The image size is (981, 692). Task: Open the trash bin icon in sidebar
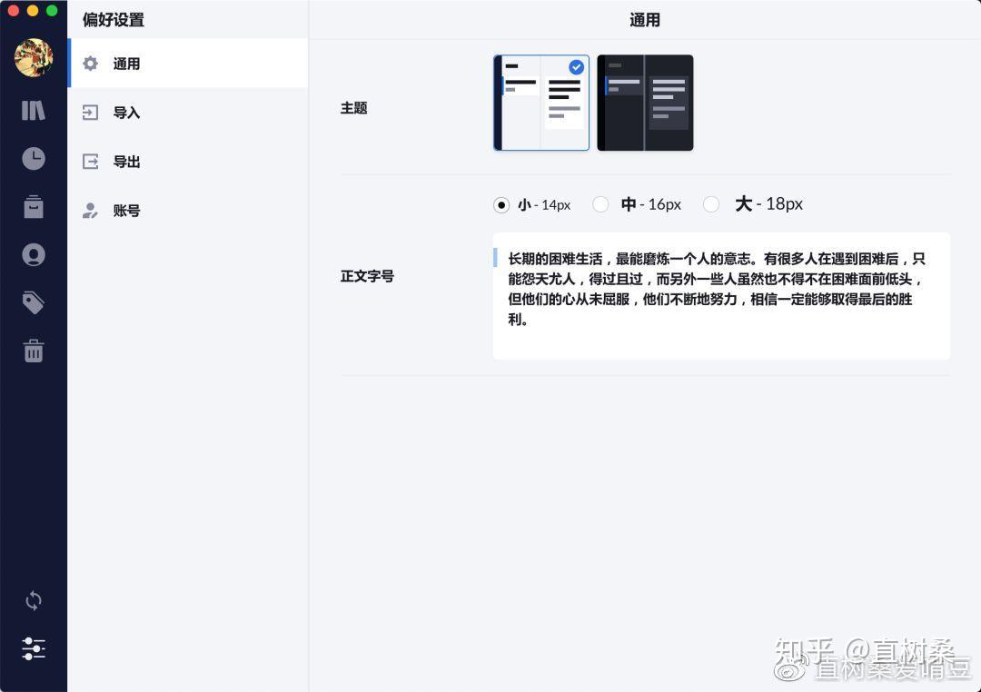[x=34, y=351]
